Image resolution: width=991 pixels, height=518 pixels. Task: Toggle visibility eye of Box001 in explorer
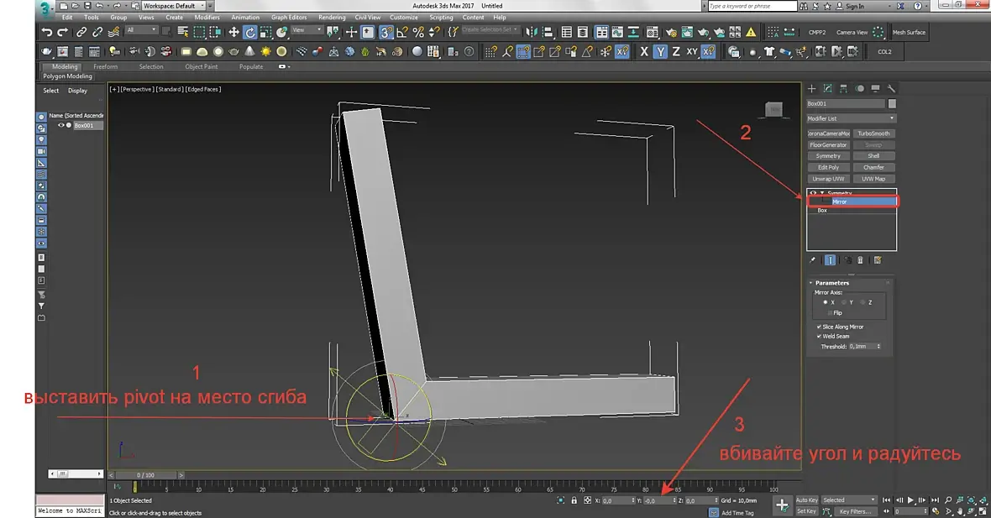point(61,125)
